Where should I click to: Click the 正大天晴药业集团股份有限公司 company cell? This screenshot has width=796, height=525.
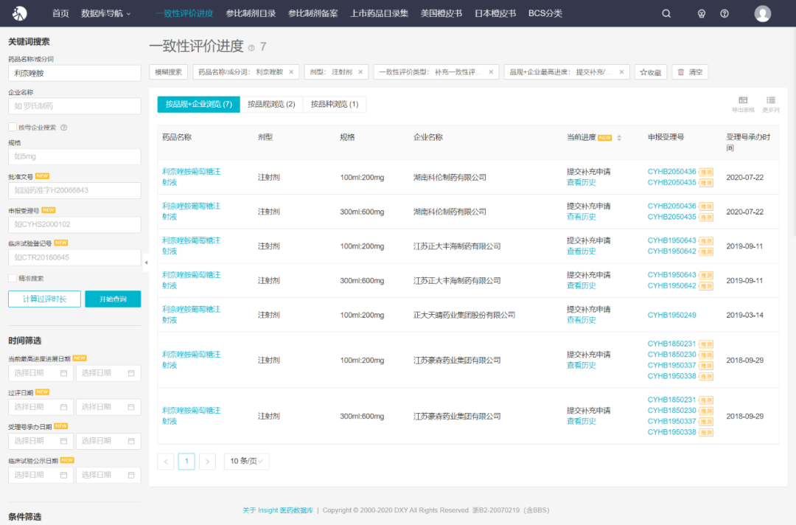coord(464,316)
